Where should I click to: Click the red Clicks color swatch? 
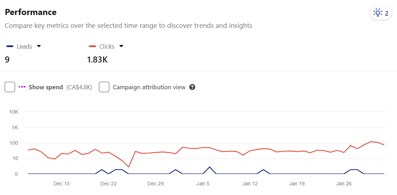pos(92,46)
